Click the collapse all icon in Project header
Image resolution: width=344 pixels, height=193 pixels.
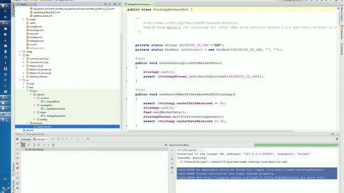pos(110,4)
